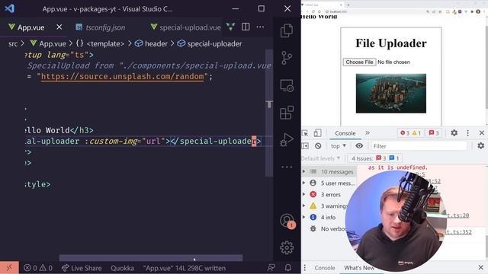The image size is (488, 274).
Task: Open the header breadcrumb dropdown
Action: (x=151, y=44)
